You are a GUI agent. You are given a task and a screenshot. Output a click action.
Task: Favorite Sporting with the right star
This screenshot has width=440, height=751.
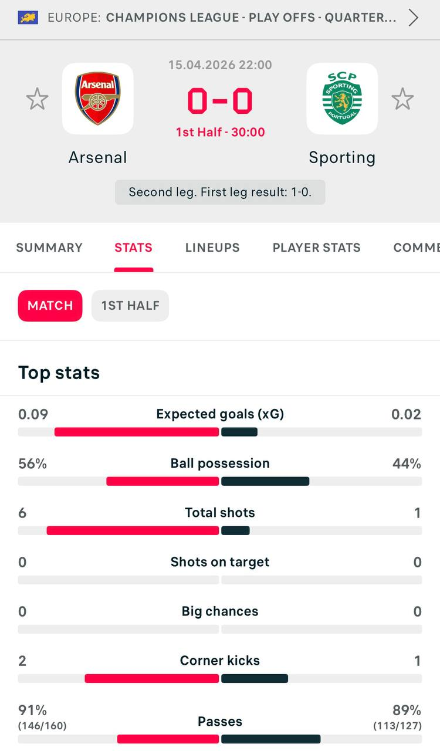(402, 99)
